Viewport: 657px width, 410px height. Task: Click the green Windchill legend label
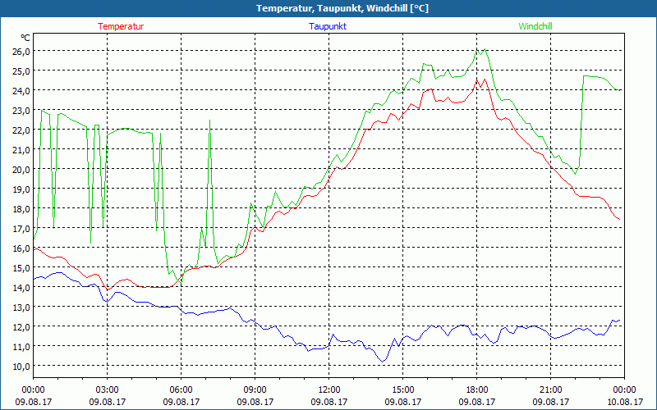[x=535, y=26]
